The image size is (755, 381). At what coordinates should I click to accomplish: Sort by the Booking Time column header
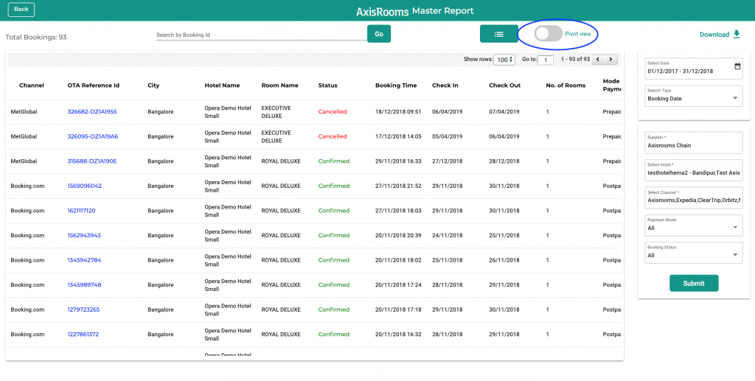[396, 85]
